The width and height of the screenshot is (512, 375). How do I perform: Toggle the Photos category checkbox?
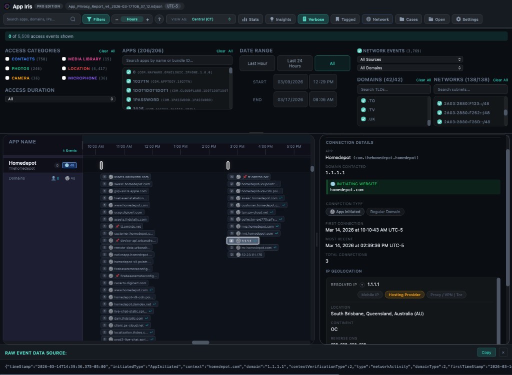[x=7, y=68]
